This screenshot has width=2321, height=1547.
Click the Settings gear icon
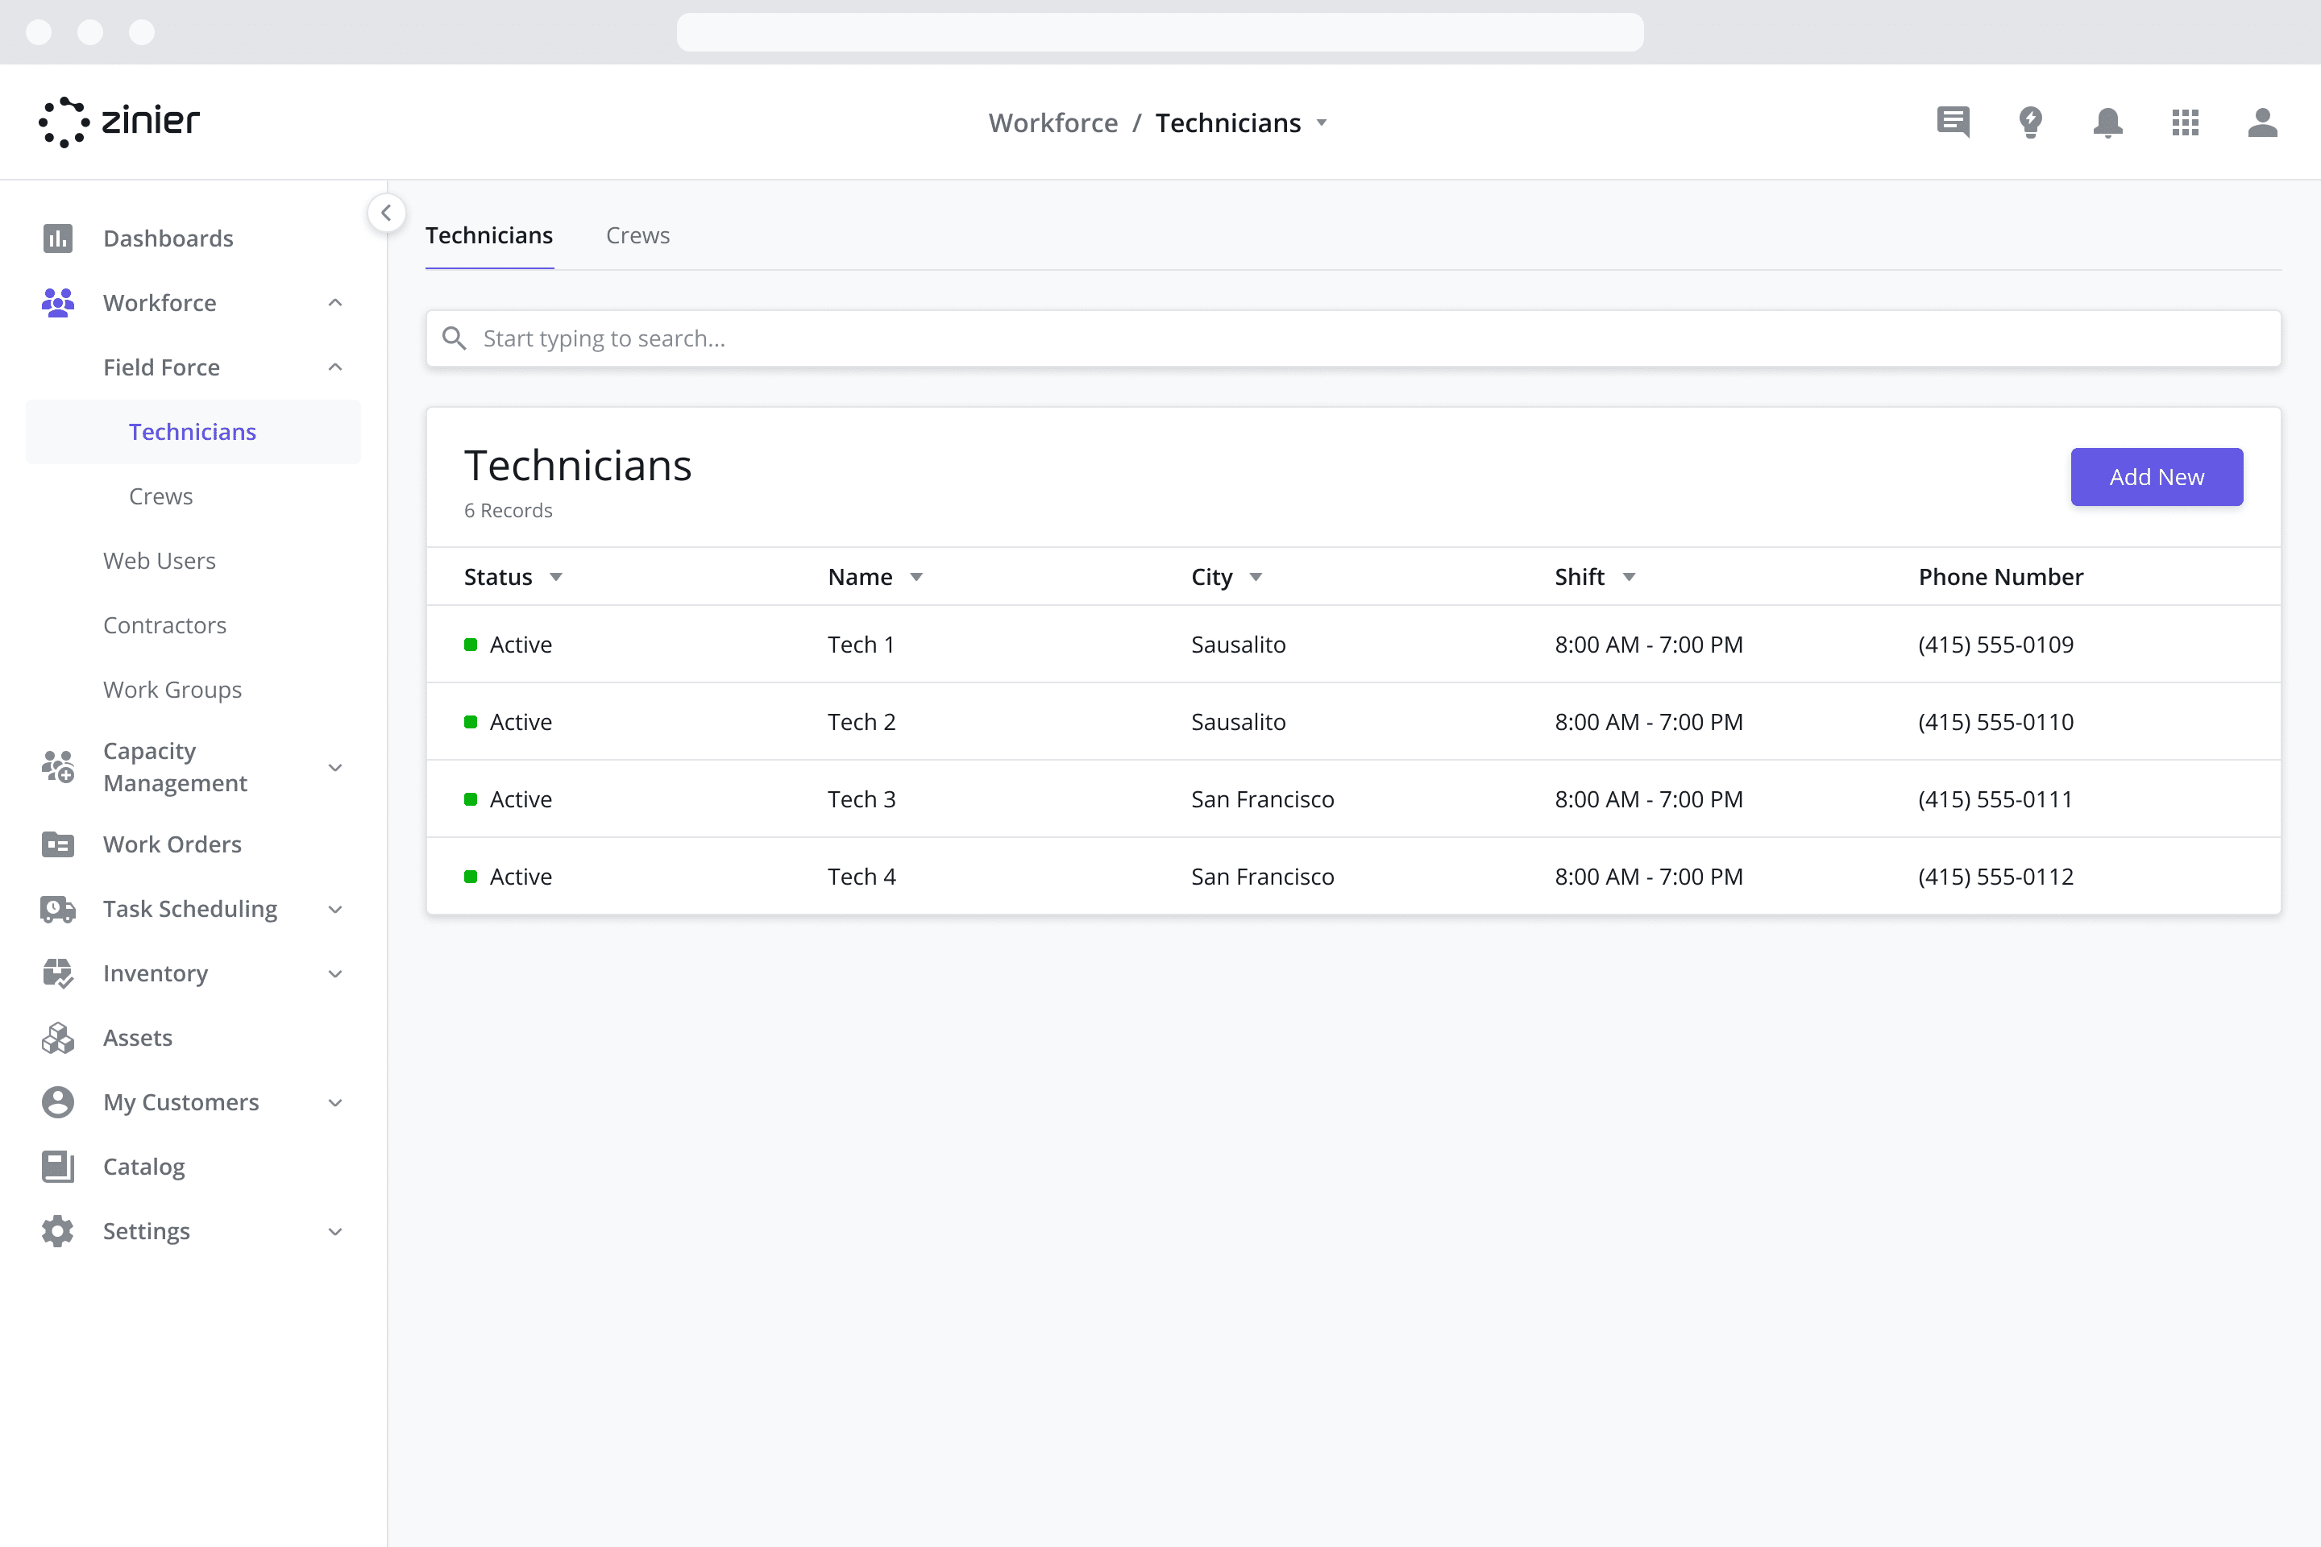[58, 1231]
